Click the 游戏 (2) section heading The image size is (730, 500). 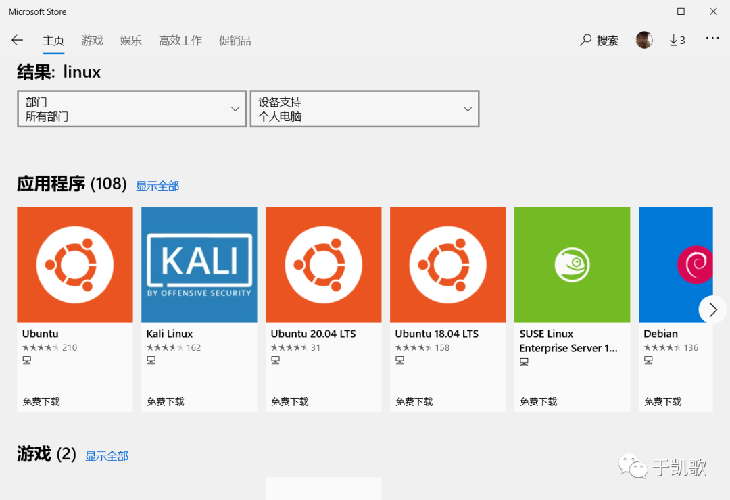tap(47, 454)
